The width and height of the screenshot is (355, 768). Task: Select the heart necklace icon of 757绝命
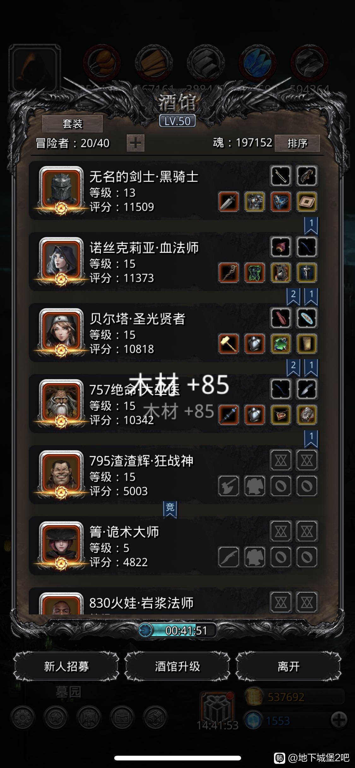[x=281, y=415]
